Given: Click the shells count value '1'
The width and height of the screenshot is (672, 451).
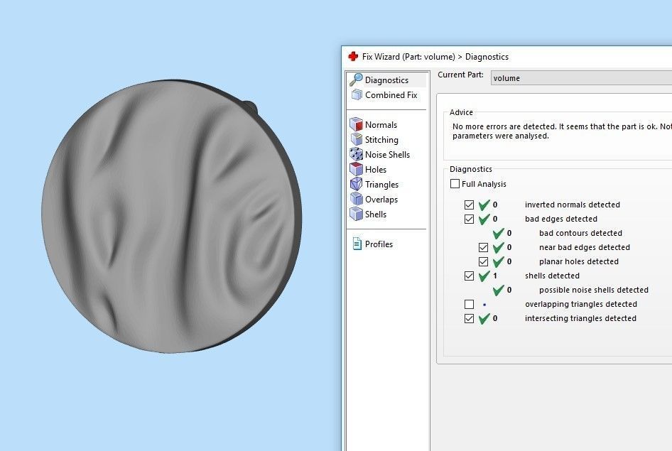Looking at the screenshot, I should click(x=495, y=276).
